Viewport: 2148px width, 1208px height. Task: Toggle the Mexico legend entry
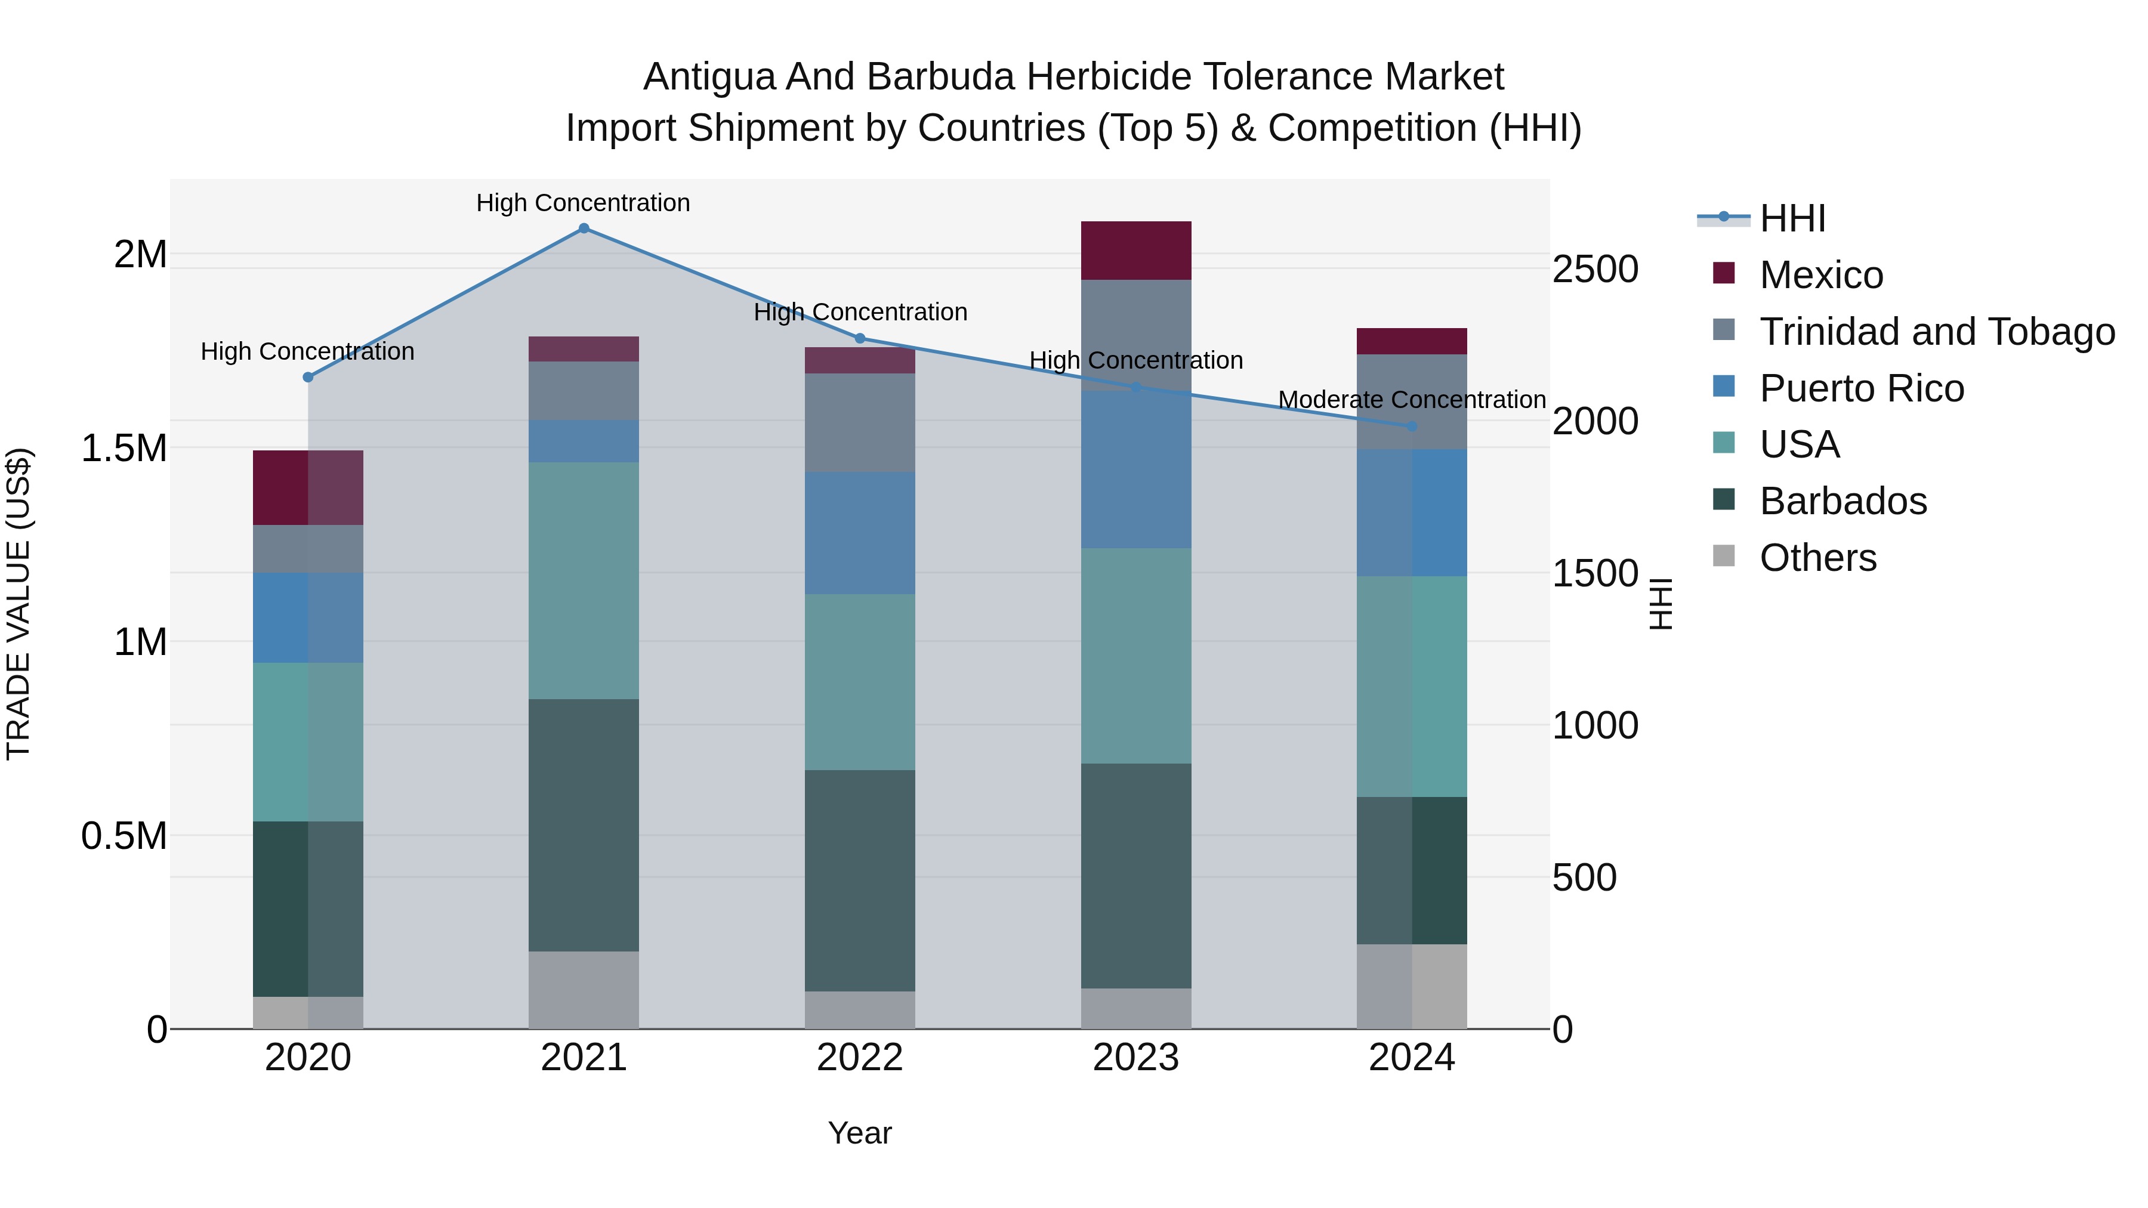[1798, 274]
